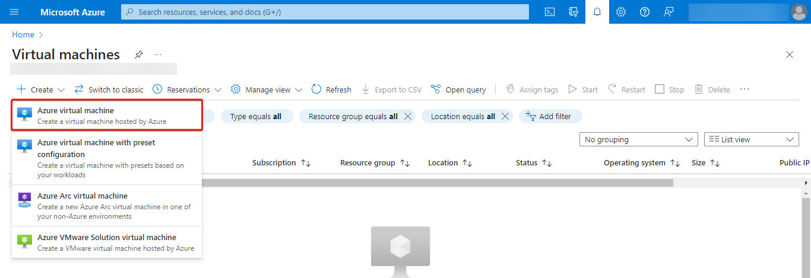The height and width of the screenshot is (278, 811).
Task: Expand the Manage view dropdown
Action: tap(267, 90)
